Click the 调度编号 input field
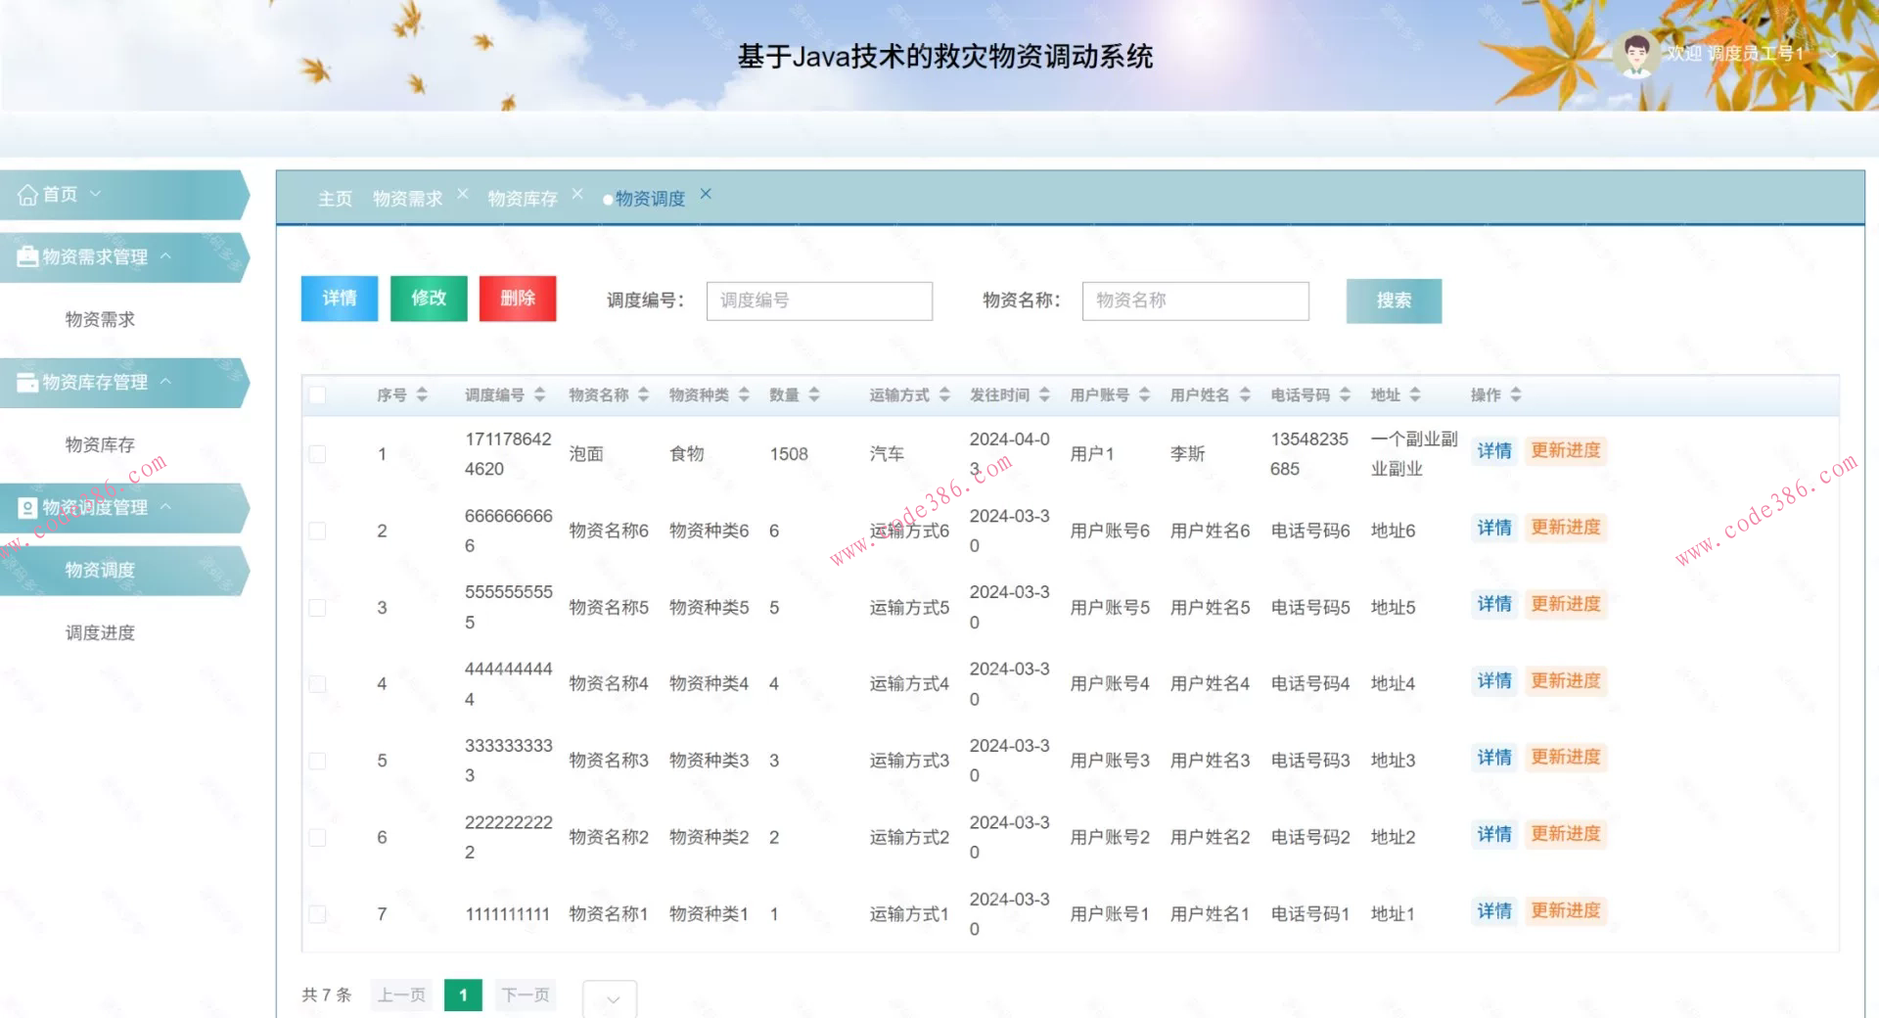The width and height of the screenshot is (1879, 1018). [x=818, y=301]
